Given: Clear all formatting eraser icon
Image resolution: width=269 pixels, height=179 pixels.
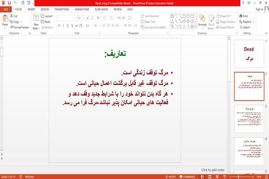Looking at the screenshot, I should pos(98,18).
